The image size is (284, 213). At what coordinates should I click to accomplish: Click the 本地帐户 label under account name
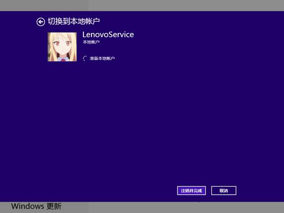[x=91, y=42]
